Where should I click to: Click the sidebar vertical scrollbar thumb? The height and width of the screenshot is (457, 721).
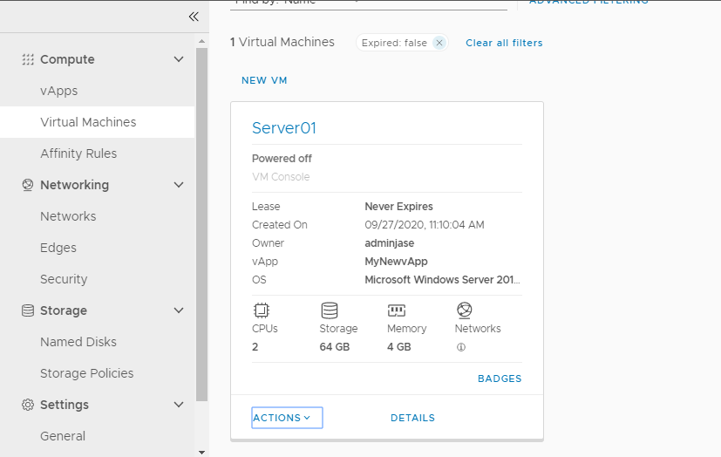point(201,224)
